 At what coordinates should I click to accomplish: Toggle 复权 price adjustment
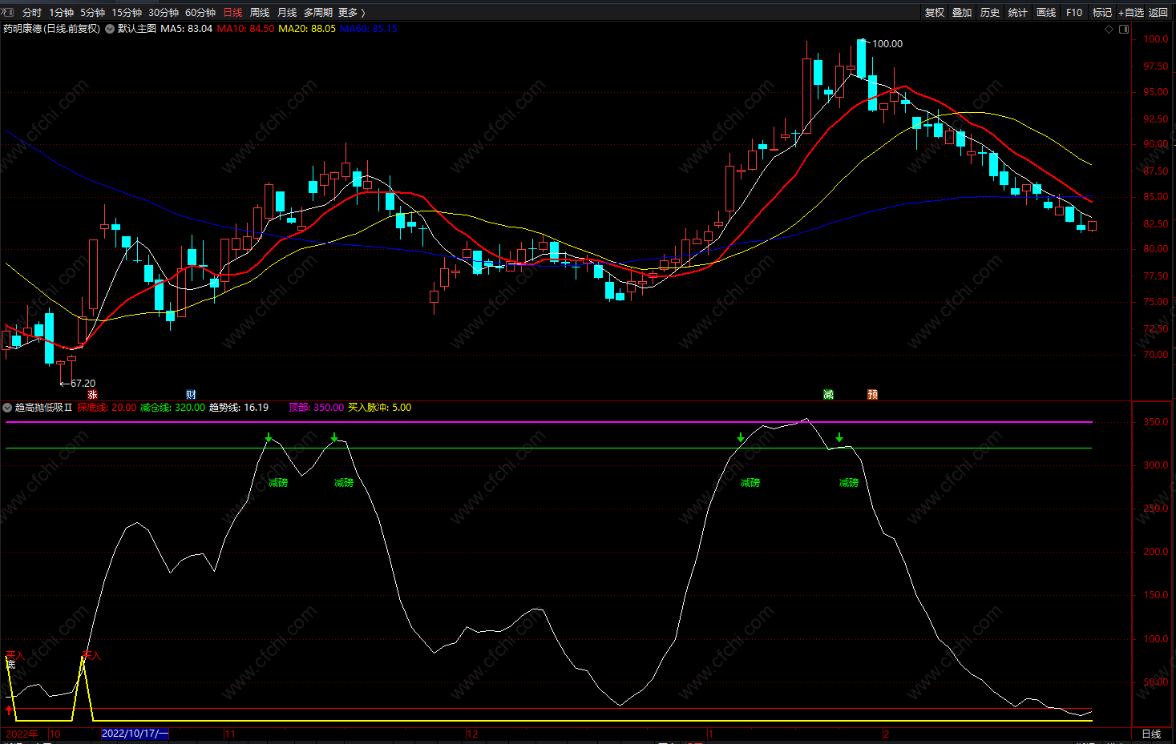(935, 13)
